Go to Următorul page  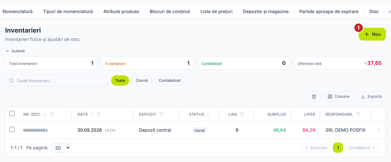click(x=362, y=148)
